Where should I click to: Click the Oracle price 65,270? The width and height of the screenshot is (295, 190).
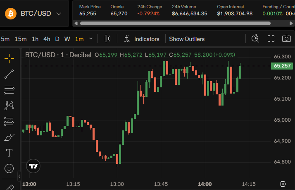[x=119, y=14]
